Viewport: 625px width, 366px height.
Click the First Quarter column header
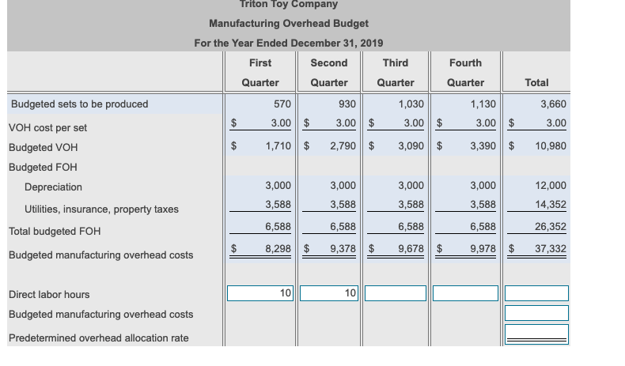coord(259,73)
